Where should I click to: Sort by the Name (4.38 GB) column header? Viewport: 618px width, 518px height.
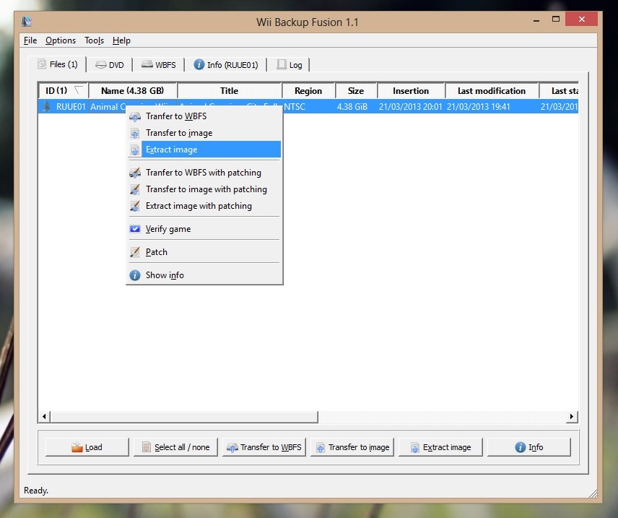tap(133, 91)
